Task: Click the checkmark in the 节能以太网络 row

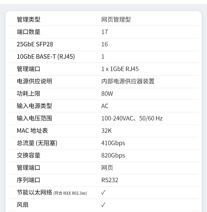Action: coord(103,193)
